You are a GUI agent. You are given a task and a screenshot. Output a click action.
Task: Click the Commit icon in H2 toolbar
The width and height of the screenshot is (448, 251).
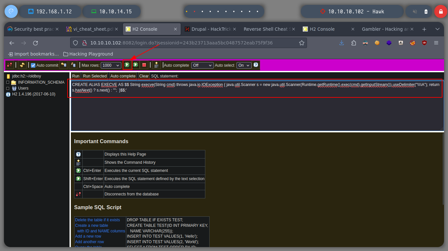73,65
